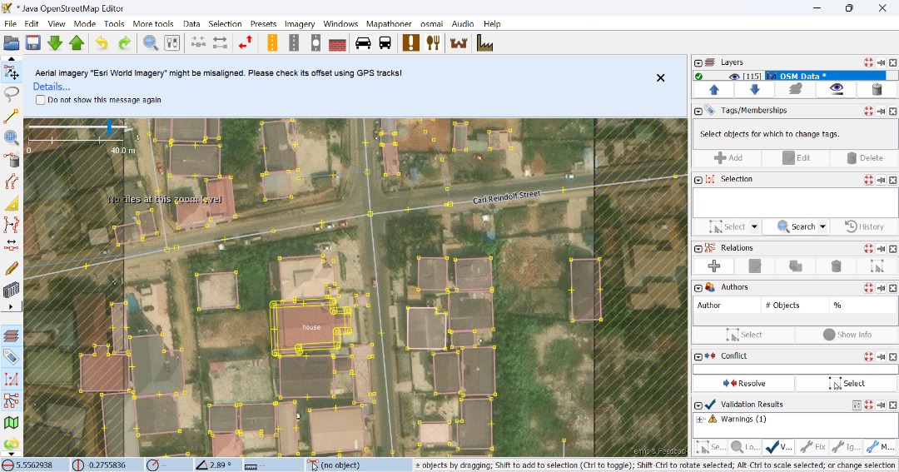899x472 pixels.
Task: Toggle the Relations panel button in the left sidebar
Action: click(11, 401)
